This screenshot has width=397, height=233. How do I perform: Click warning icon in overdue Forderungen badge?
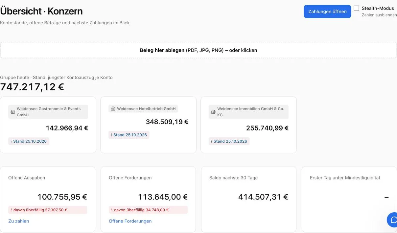pos(112,210)
